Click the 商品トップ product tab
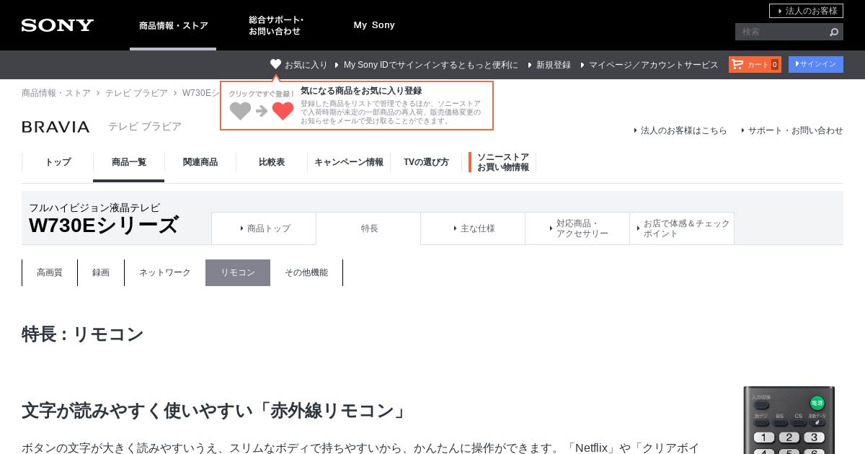Viewport: 865px width, 454px height. pos(264,228)
